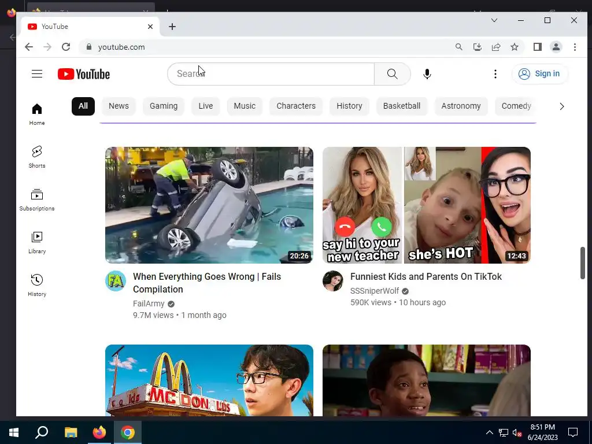Open the network tray icon

[504, 432]
